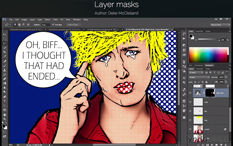The height and width of the screenshot is (146, 233).
Task: Choose Add to selection mode
Action: click(19, 25)
